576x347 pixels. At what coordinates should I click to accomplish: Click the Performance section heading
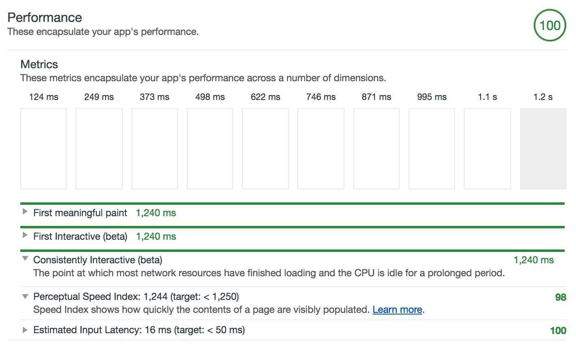(45, 17)
